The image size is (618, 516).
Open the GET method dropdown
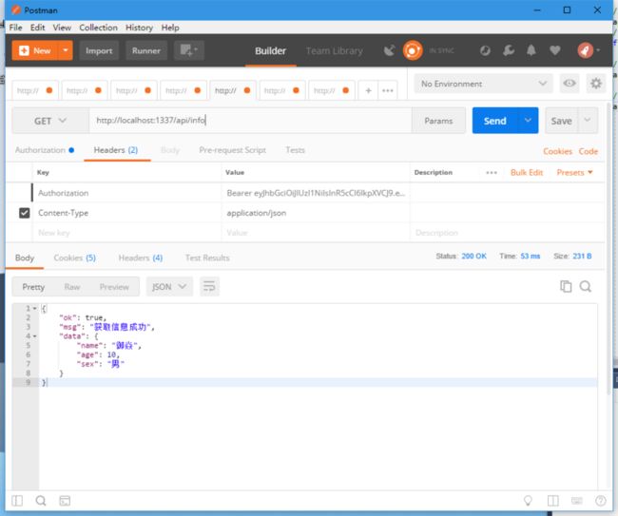pos(50,121)
